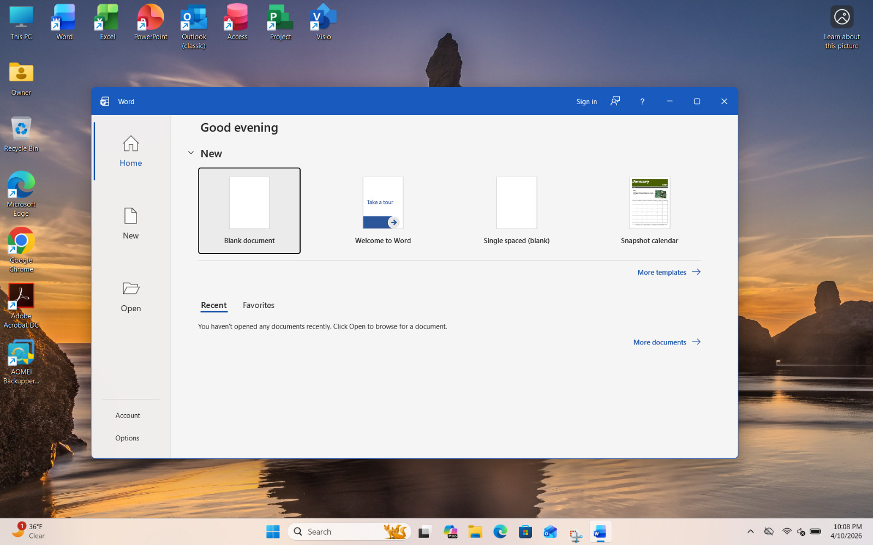Open Word Options

tap(127, 438)
